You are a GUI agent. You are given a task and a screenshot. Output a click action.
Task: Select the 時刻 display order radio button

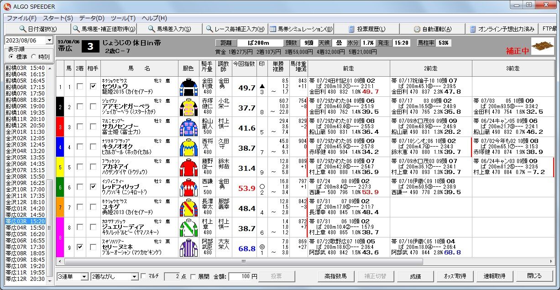[33, 57]
